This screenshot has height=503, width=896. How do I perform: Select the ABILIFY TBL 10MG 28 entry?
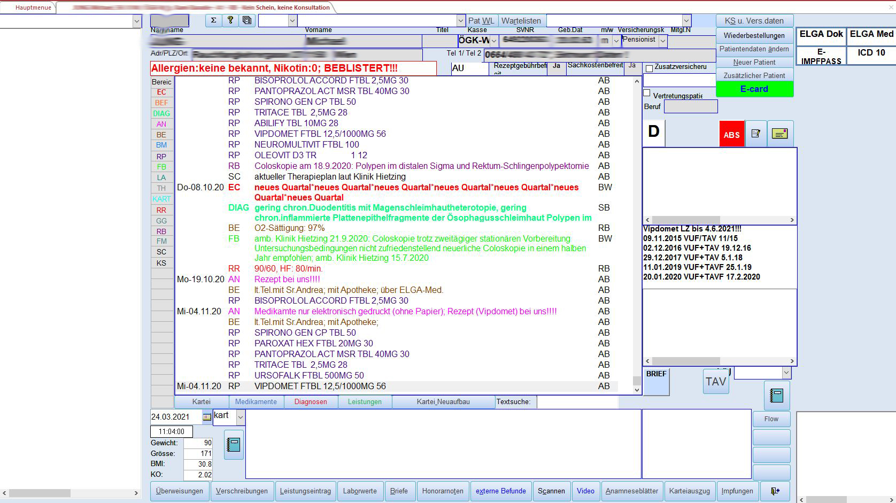[296, 123]
